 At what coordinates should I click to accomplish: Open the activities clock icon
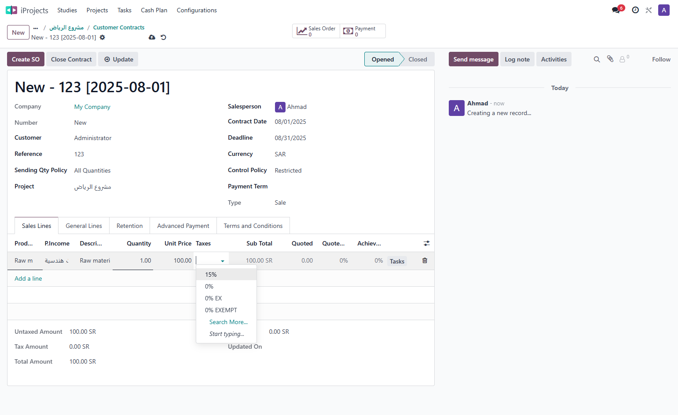pos(635,10)
